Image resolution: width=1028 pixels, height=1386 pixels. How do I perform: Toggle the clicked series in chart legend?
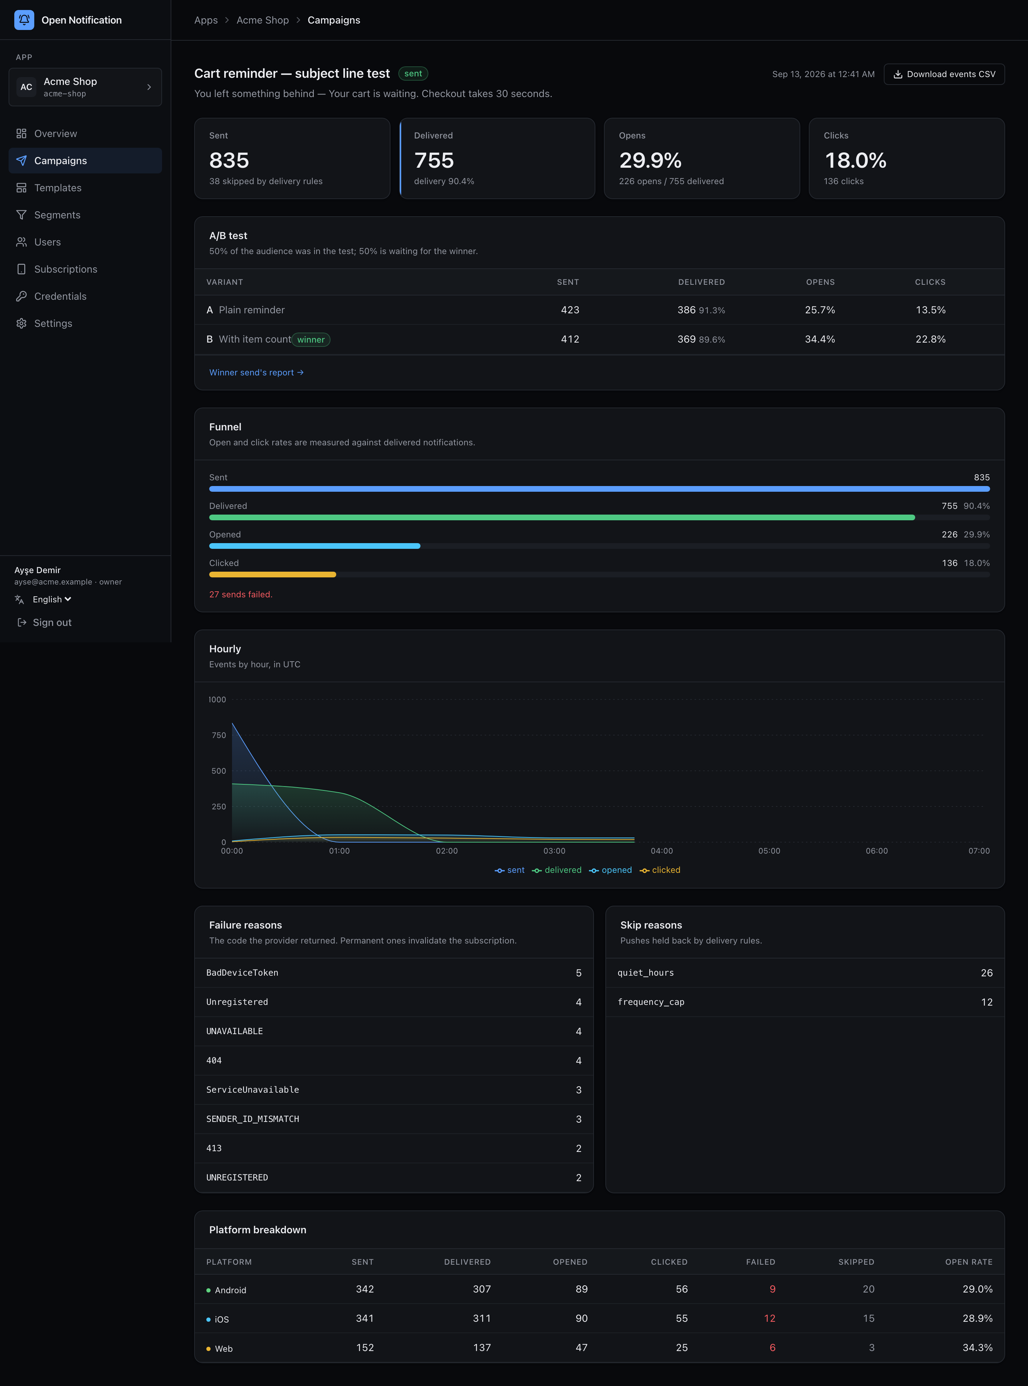point(660,870)
